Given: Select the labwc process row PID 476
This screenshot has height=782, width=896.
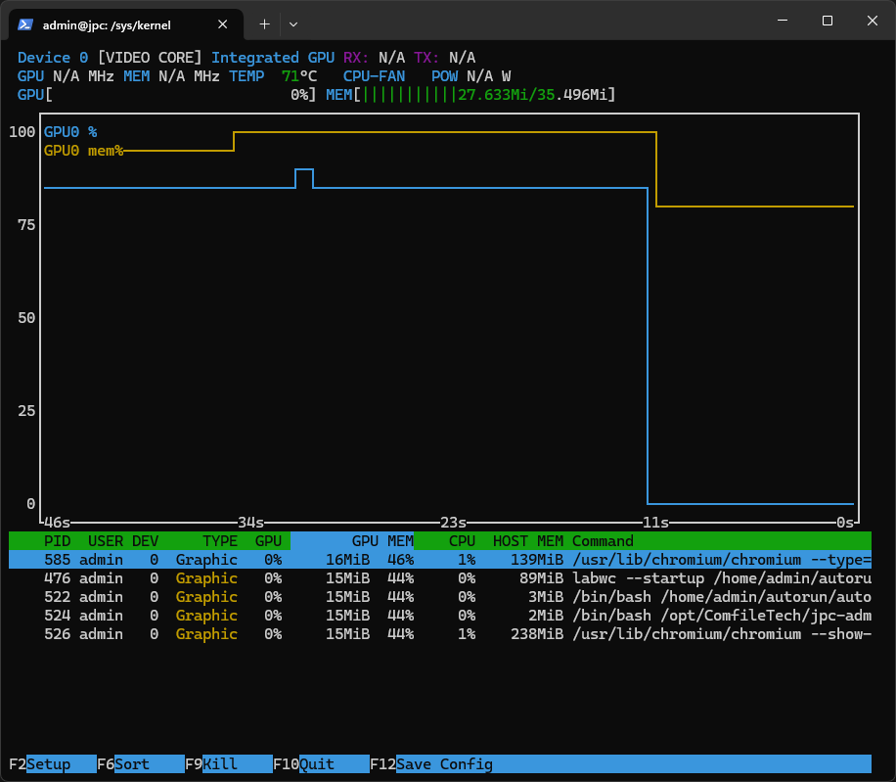Looking at the screenshot, I should click(440, 578).
